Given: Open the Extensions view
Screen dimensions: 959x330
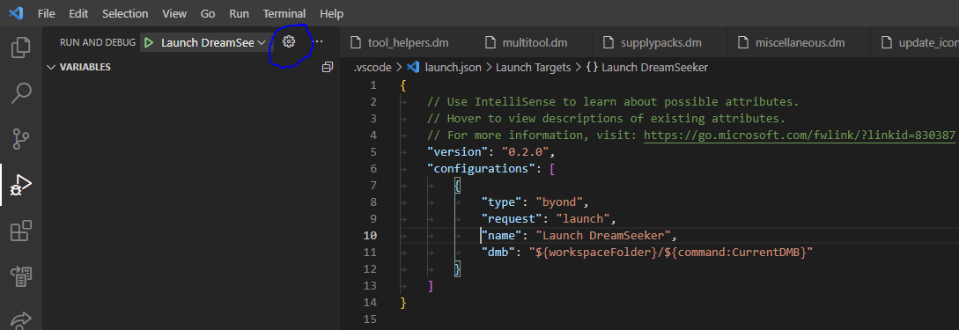Looking at the screenshot, I should [x=21, y=231].
